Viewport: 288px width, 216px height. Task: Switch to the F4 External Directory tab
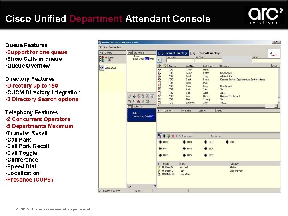pos(205,53)
